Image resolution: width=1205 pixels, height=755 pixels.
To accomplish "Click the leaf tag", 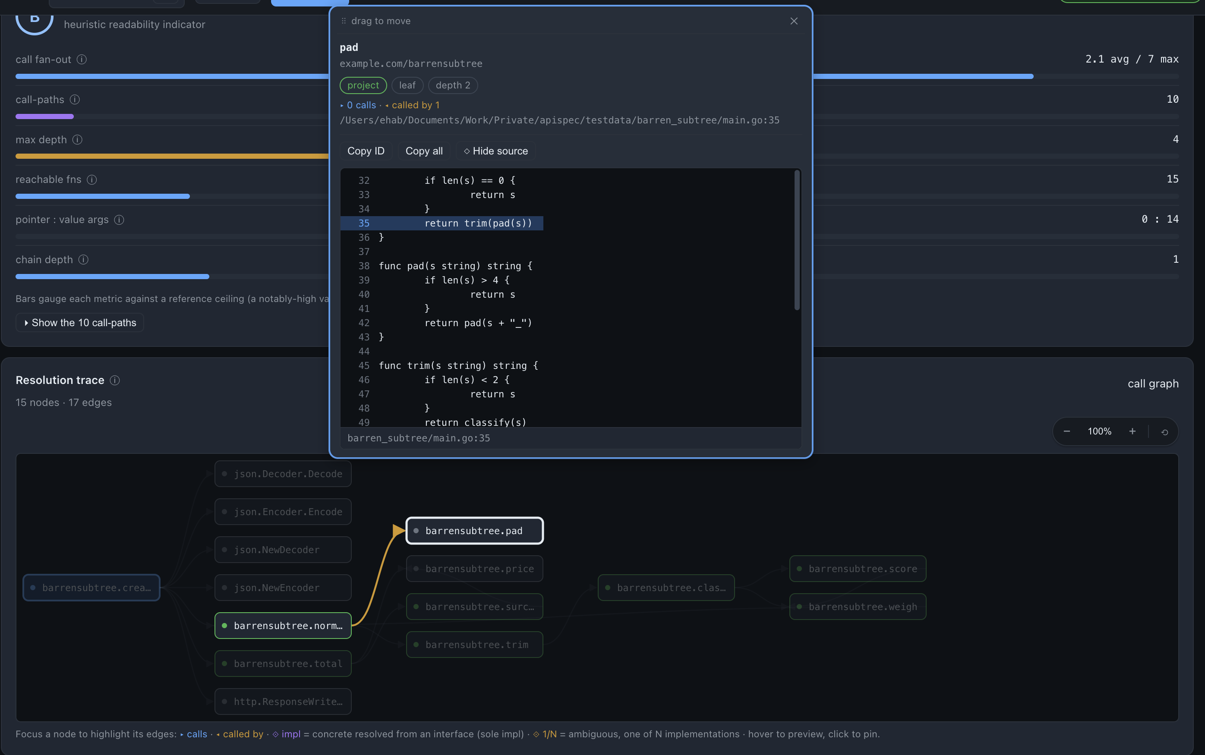I will pos(407,85).
